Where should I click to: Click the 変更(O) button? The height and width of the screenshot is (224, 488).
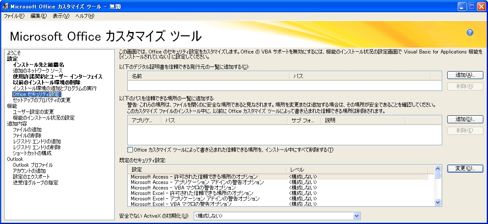click(x=465, y=168)
